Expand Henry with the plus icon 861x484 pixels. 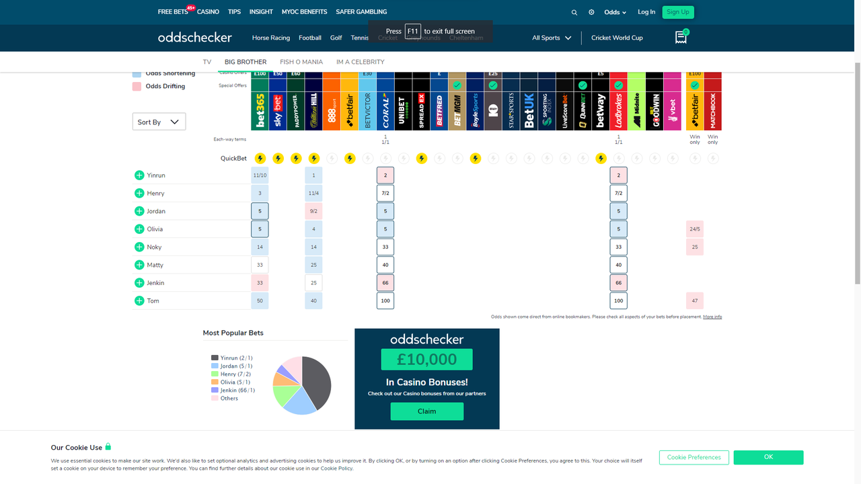(139, 193)
